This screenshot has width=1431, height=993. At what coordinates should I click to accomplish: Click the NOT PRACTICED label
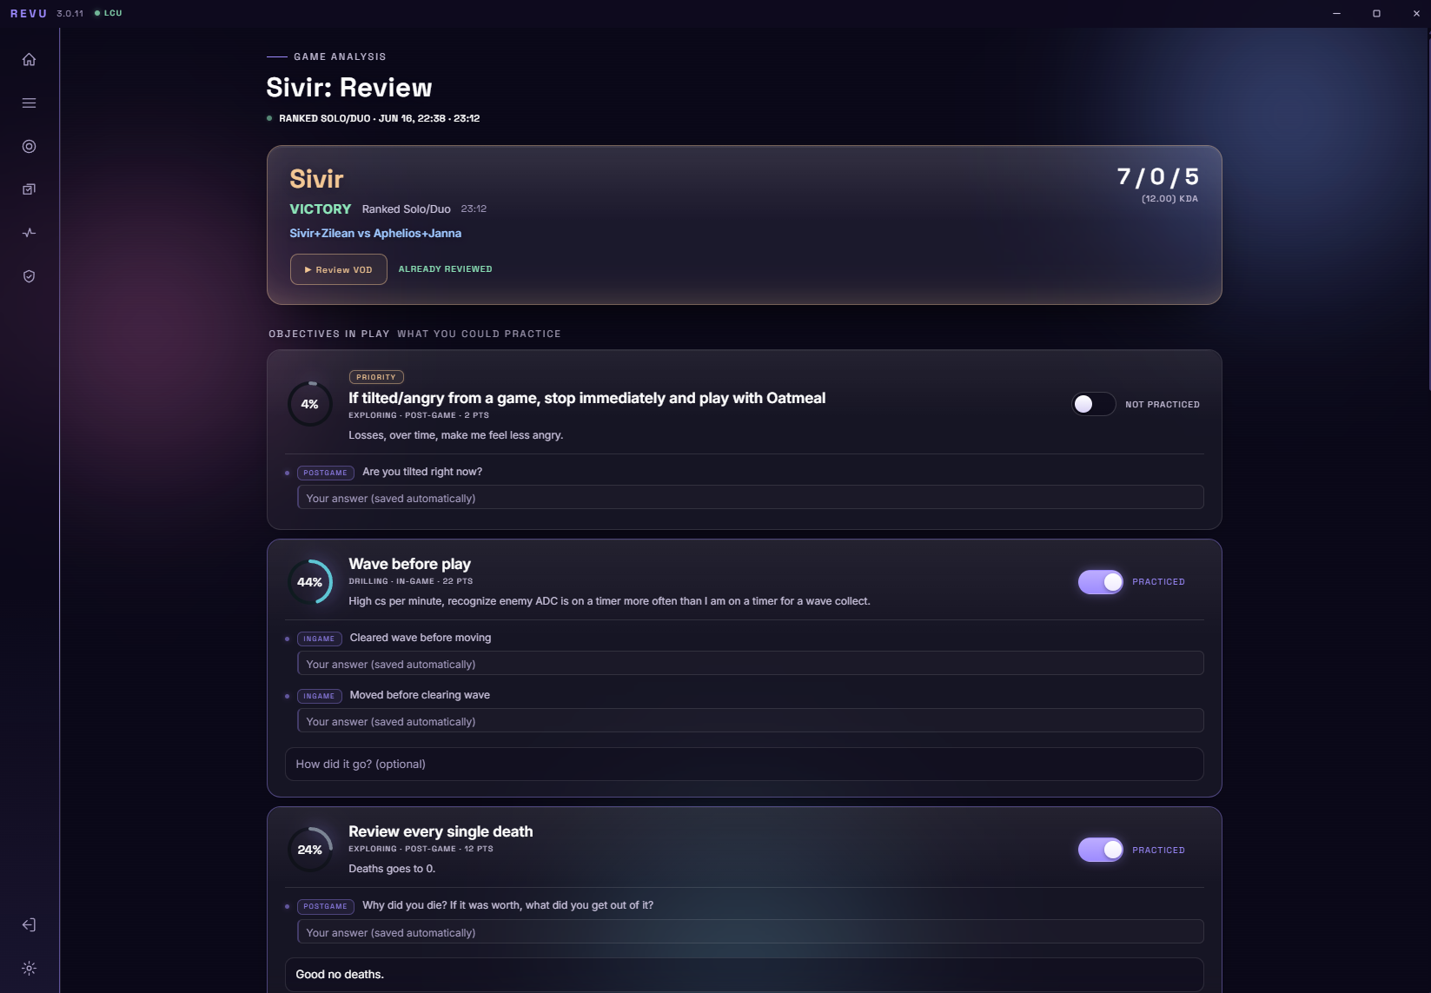pos(1163,405)
